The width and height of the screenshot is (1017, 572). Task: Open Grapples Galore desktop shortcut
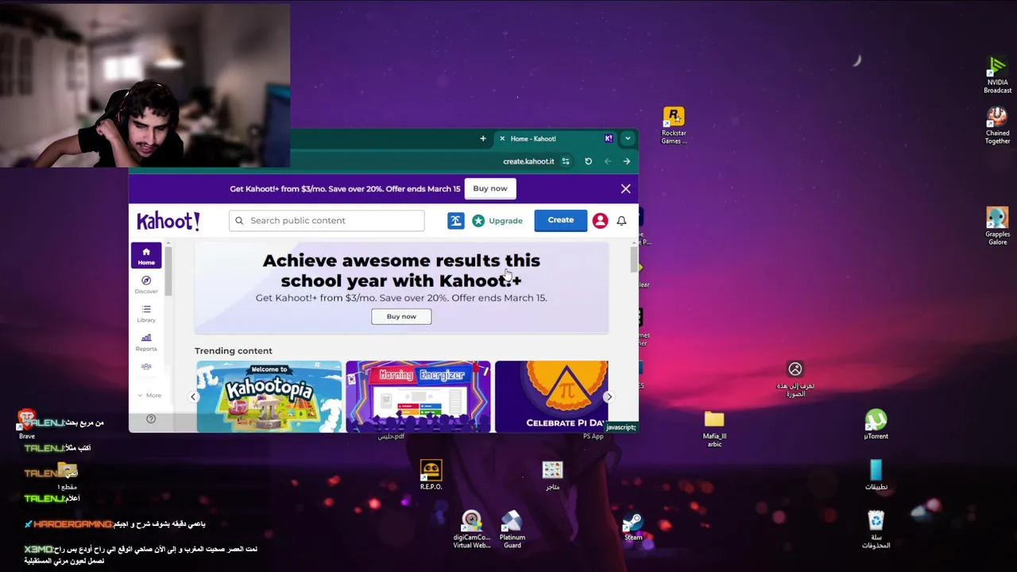click(x=997, y=226)
